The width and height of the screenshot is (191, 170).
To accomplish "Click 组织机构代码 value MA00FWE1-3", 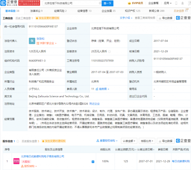I will click(37, 61).
